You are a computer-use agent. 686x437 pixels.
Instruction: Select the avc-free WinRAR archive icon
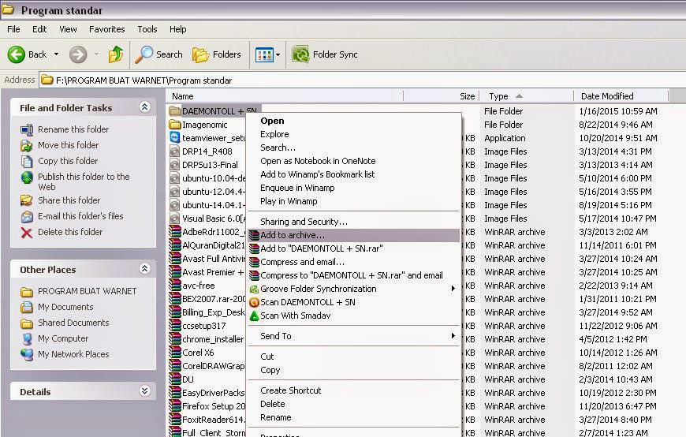click(x=175, y=286)
